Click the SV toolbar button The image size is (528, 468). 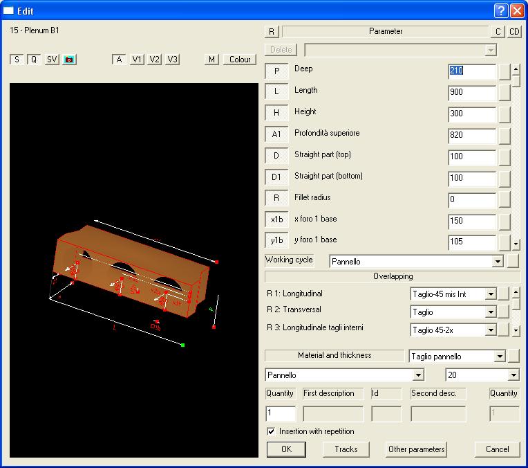point(52,60)
